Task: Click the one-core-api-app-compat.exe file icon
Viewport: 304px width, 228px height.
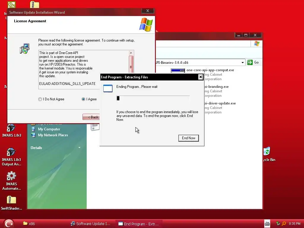Action: pos(178,71)
